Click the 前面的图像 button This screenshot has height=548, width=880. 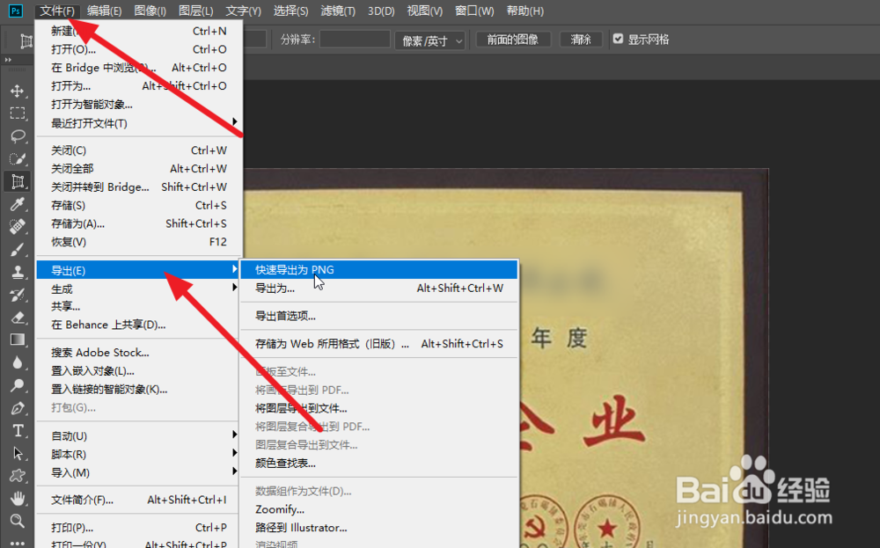(x=513, y=40)
